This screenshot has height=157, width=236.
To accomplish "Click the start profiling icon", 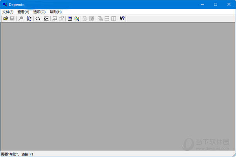I will pyautogui.click(x=85, y=18).
